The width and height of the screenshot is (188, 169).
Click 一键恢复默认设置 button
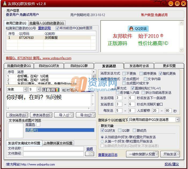point(142,154)
